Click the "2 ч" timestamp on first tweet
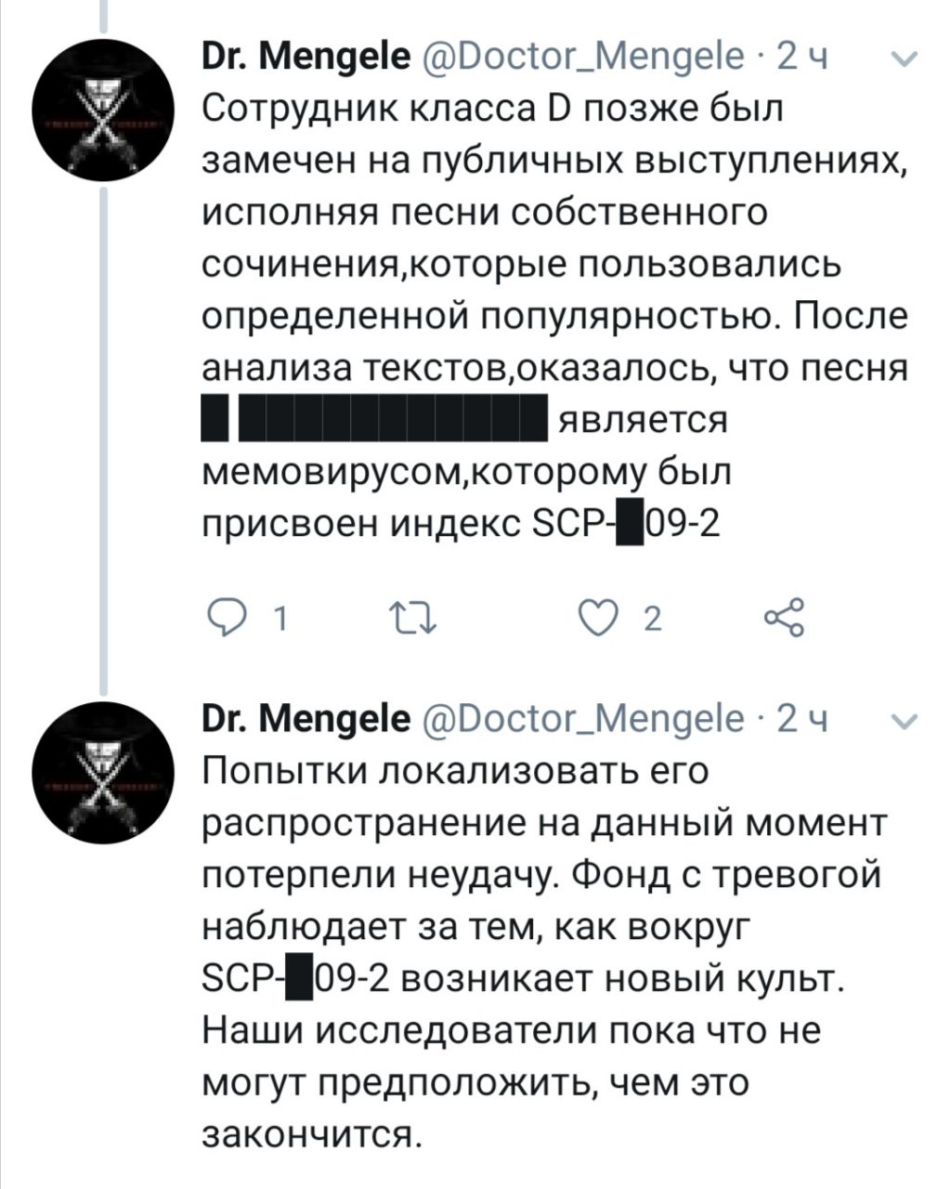Image resolution: width=950 pixels, height=1189 pixels. point(803,59)
